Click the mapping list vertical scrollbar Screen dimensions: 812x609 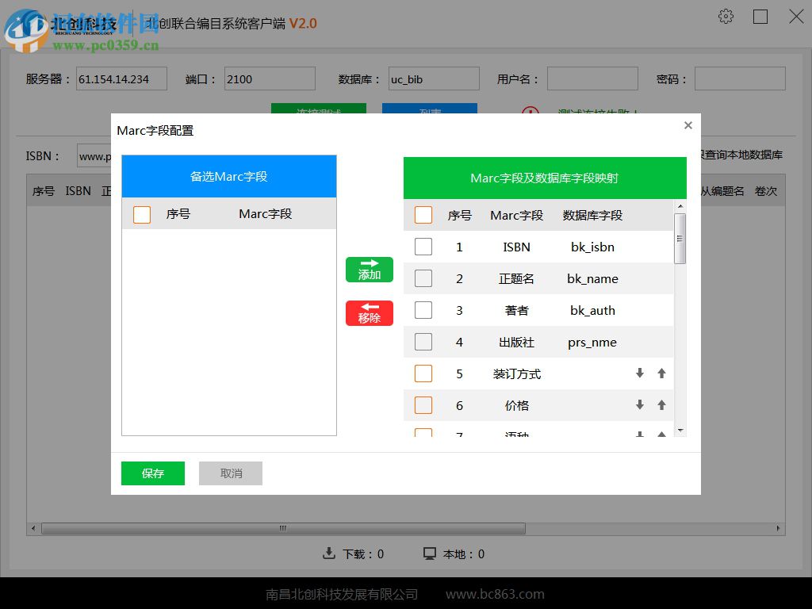pos(680,238)
